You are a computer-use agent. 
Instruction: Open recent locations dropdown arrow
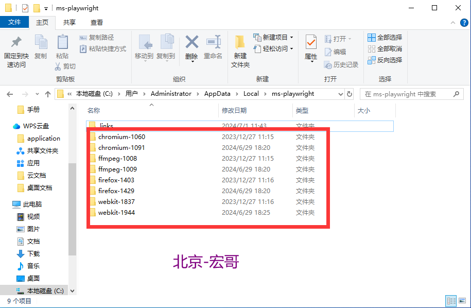pos(37,94)
